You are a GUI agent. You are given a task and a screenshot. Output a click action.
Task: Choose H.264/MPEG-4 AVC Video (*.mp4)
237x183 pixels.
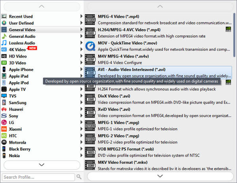158,33
